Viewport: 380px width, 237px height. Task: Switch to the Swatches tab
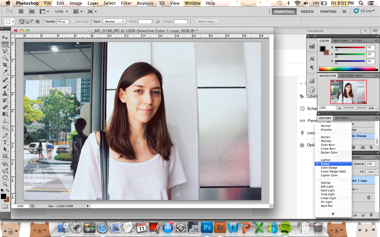coord(340,41)
